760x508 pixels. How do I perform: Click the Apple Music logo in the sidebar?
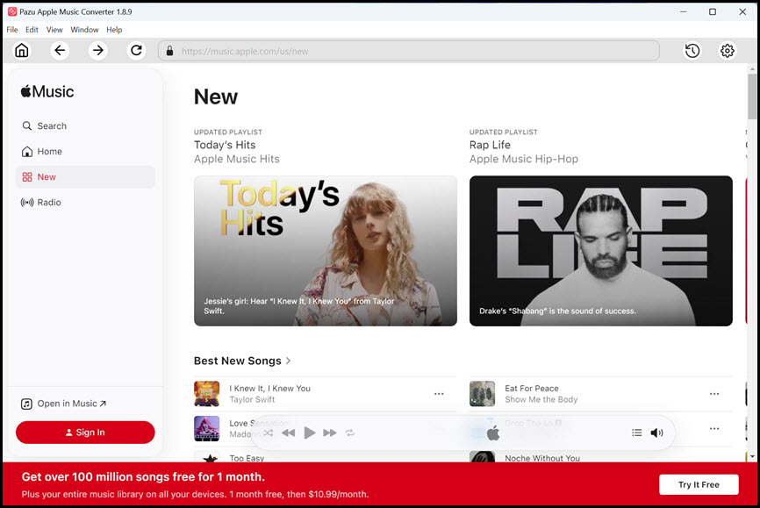[47, 91]
